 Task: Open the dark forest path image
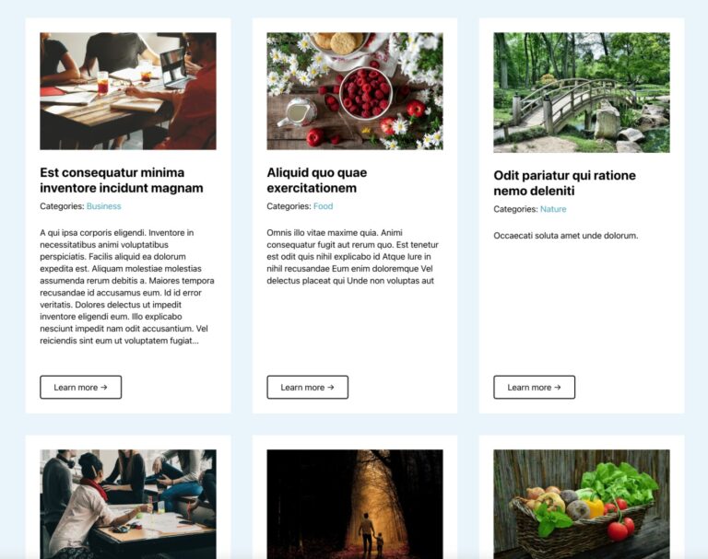coord(354,504)
